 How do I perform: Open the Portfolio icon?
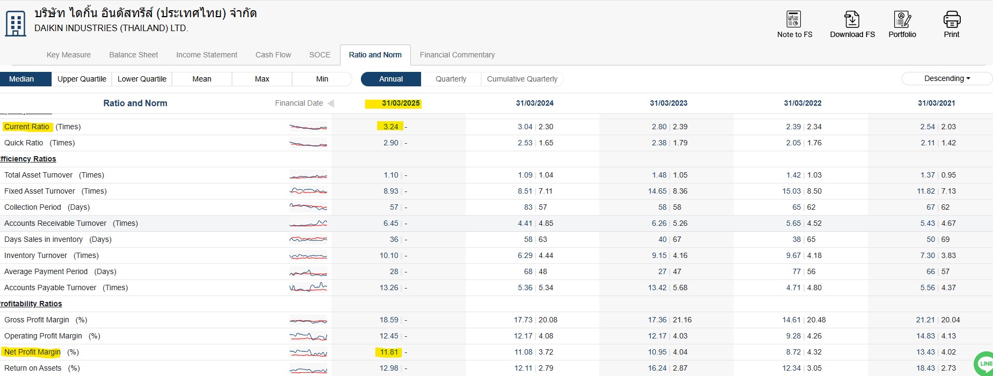tap(902, 20)
